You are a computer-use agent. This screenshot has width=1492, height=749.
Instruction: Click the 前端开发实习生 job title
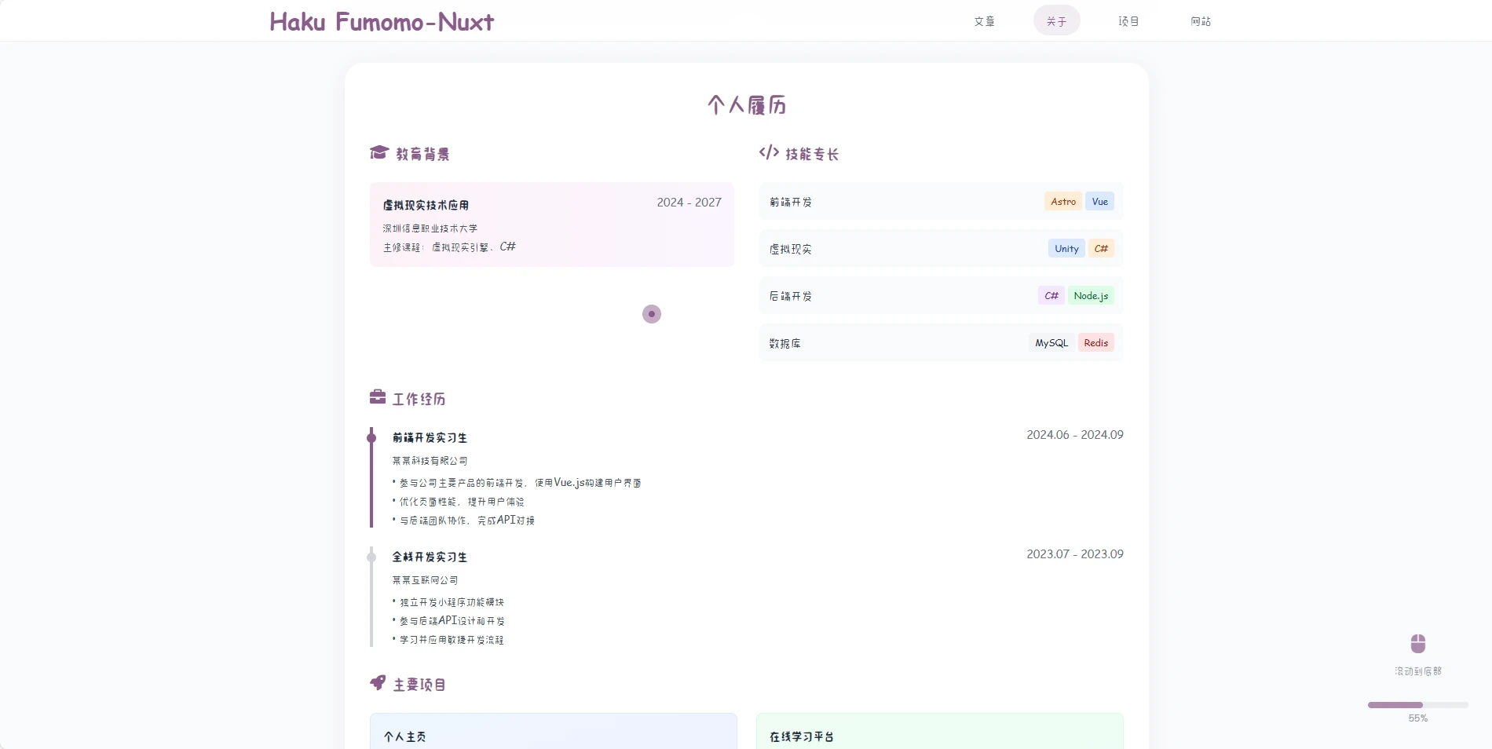tap(430, 437)
